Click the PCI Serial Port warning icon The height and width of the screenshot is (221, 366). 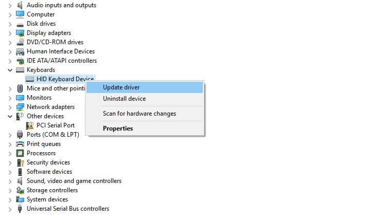coord(30,125)
